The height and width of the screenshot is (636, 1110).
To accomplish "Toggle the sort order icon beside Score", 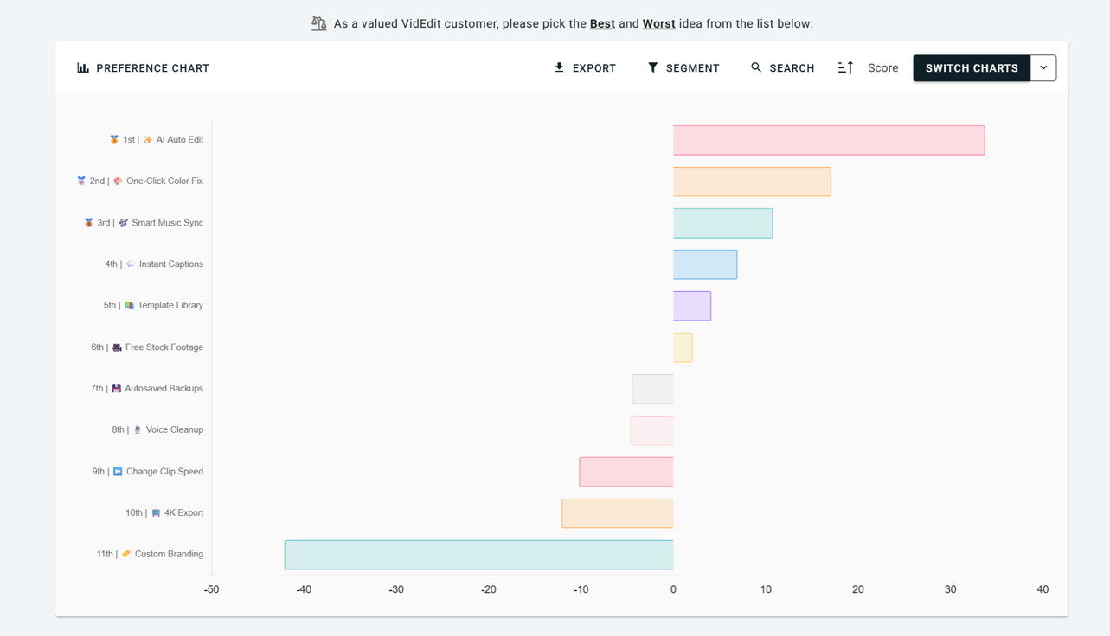I will tap(845, 67).
